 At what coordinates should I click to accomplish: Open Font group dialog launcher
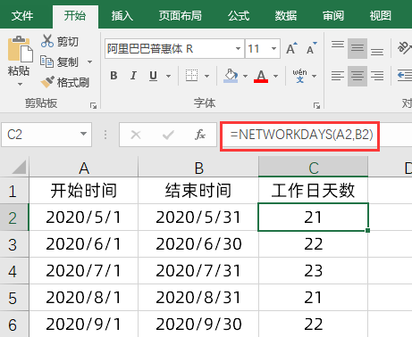pyautogui.click(x=316, y=106)
